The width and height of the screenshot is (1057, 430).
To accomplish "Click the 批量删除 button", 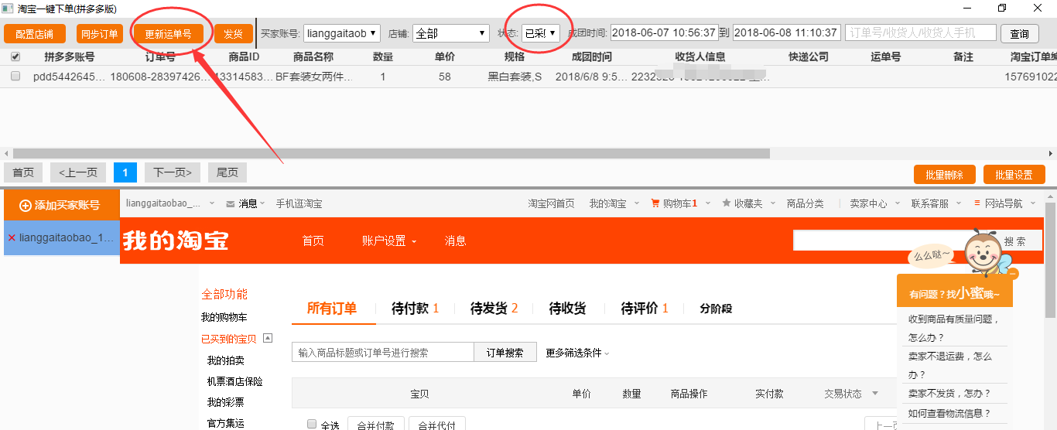I will (x=944, y=175).
